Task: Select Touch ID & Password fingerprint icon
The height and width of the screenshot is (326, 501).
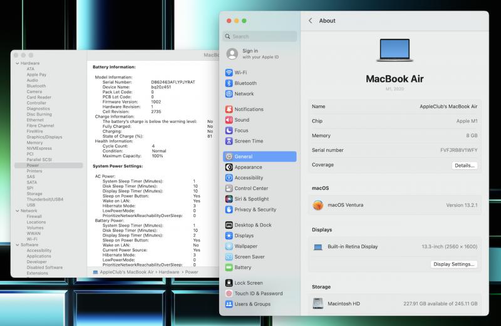Action: pyautogui.click(x=229, y=293)
